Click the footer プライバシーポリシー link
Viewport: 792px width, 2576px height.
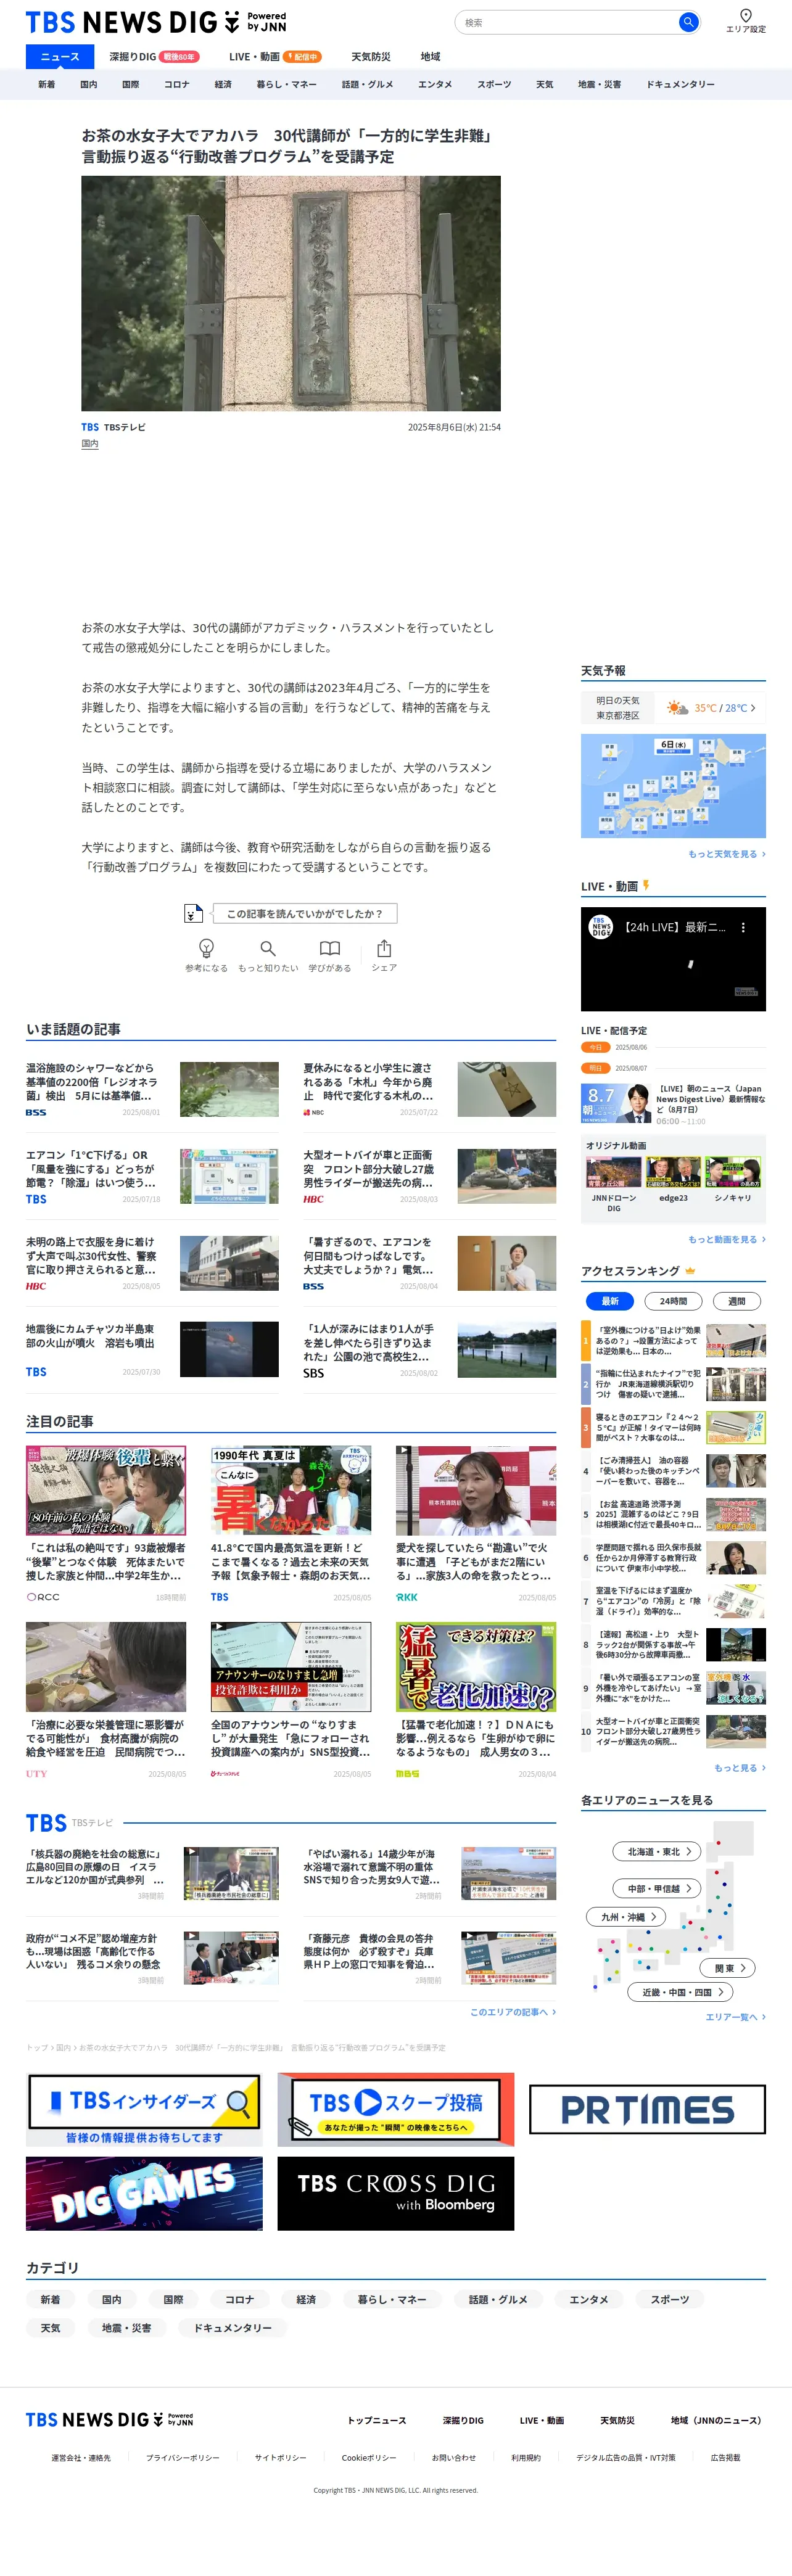pyautogui.click(x=183, y=2457)
